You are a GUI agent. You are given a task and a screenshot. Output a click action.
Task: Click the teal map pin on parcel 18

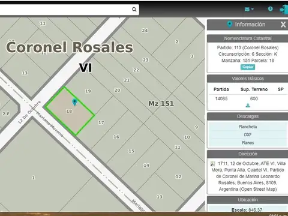coord(74,102)
